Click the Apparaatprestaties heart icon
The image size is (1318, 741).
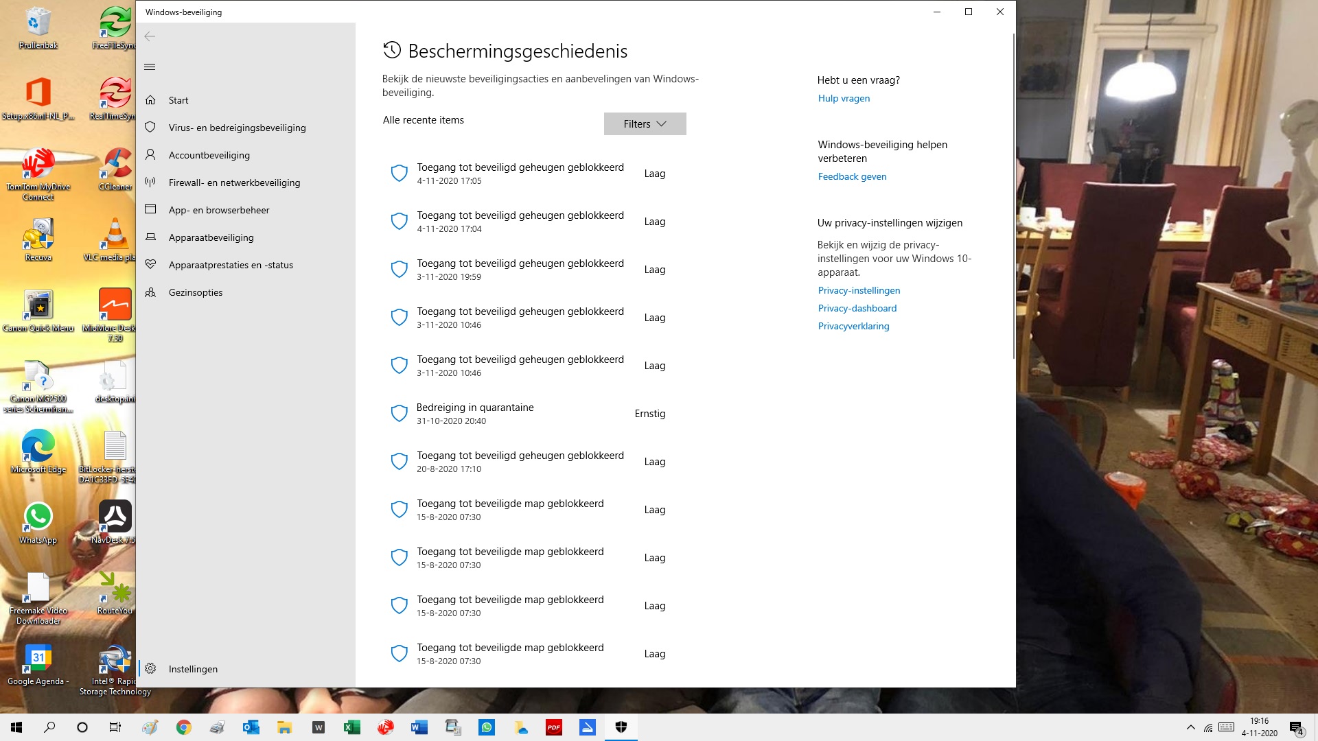(150, 265)
